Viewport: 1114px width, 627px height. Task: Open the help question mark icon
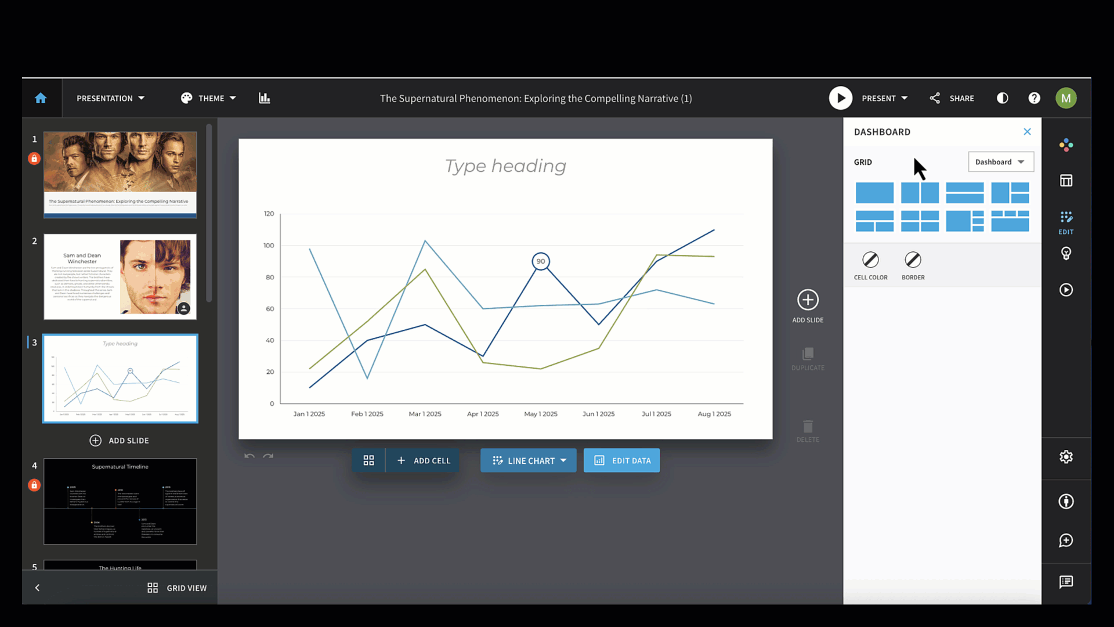pyautogui.click(x=1034, y=98)
